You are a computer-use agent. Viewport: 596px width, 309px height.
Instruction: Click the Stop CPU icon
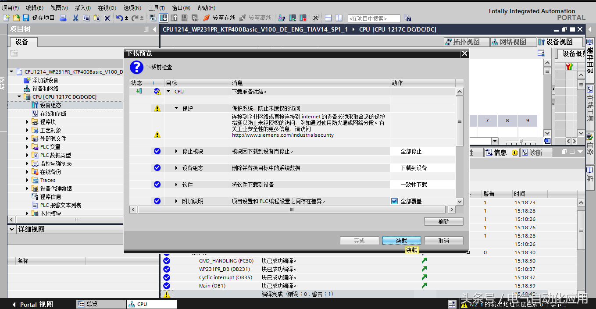tap(303, 18)
